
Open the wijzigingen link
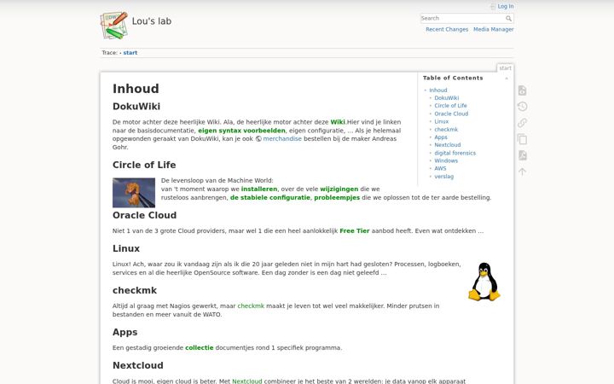pos(339,189)
